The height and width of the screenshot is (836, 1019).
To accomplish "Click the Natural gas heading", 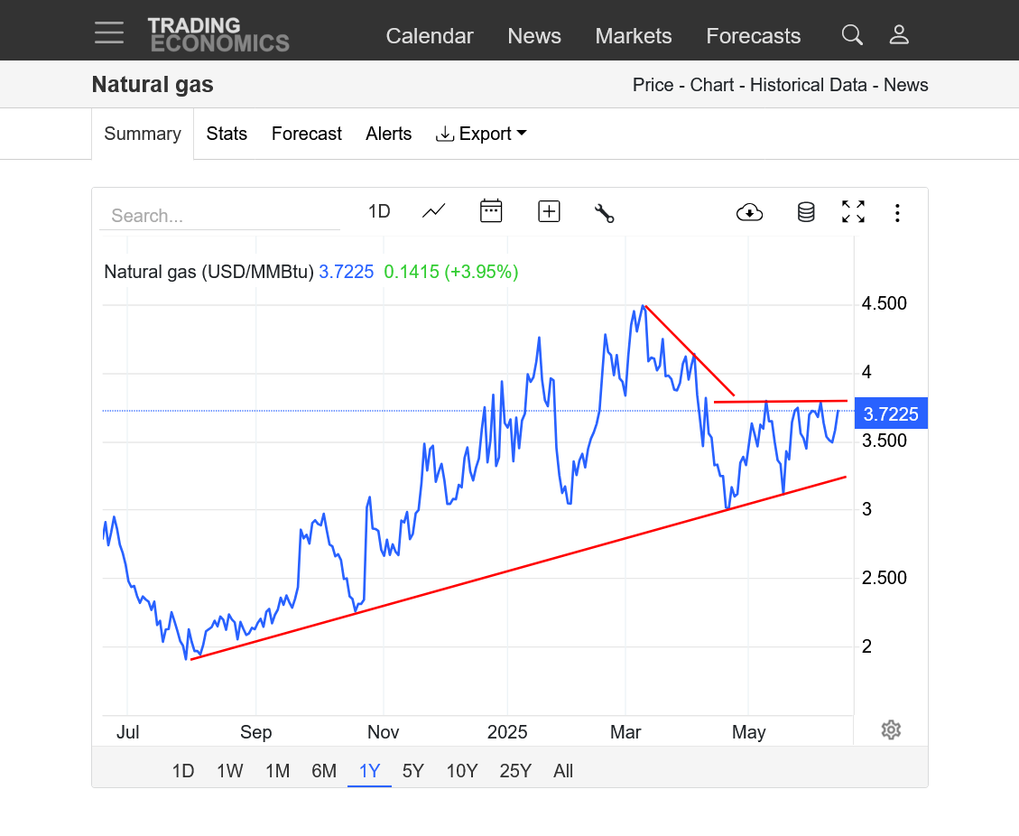I will (x=153, y=85).
